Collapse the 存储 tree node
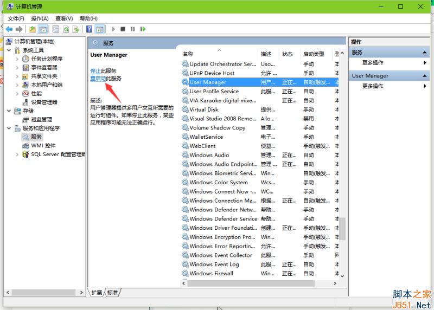 pos(9,111)
